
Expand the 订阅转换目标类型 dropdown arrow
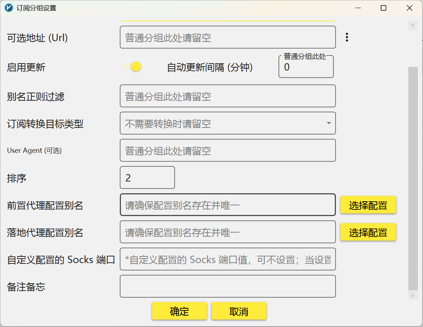pos(329,123)
